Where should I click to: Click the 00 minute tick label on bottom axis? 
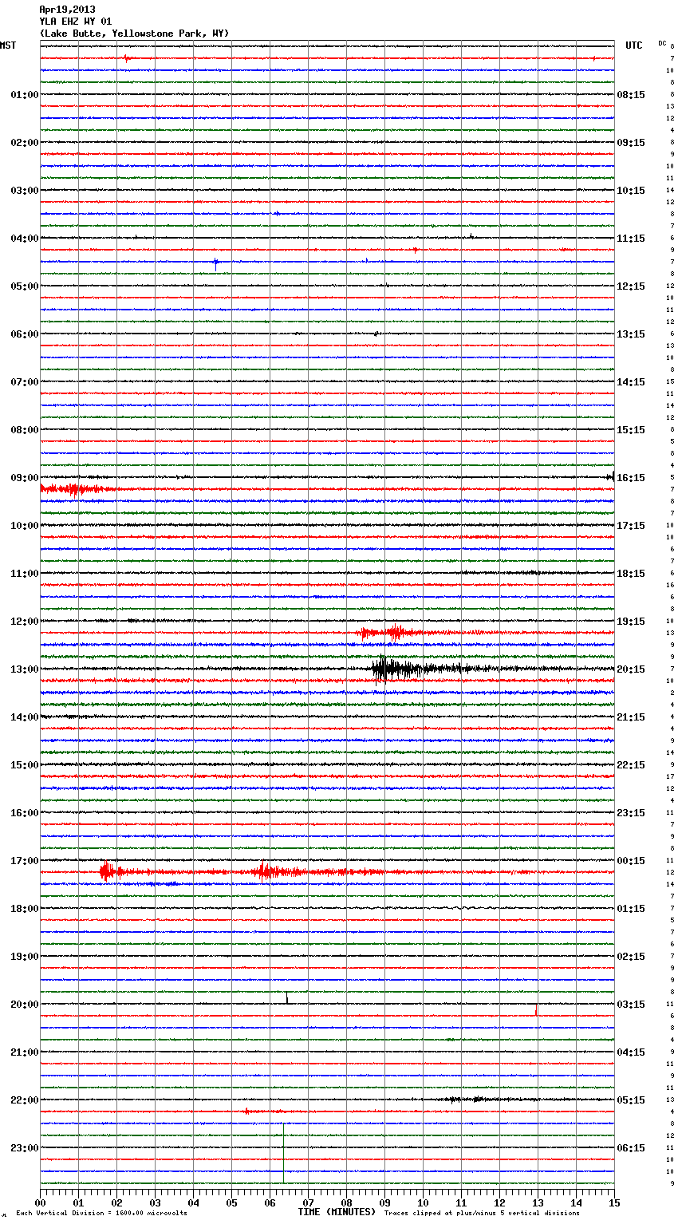coord(40,1203)
